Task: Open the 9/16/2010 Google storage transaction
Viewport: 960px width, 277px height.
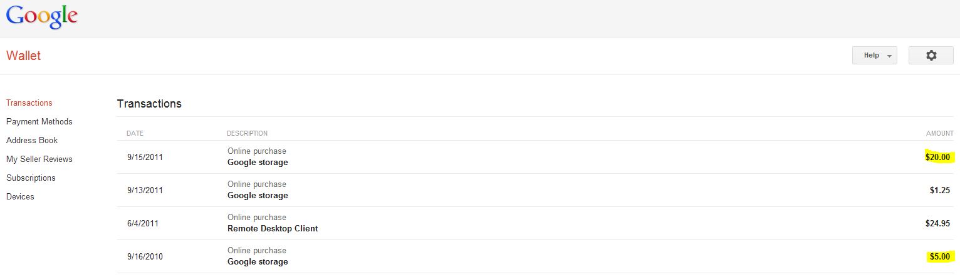Action: coord(258,262)
